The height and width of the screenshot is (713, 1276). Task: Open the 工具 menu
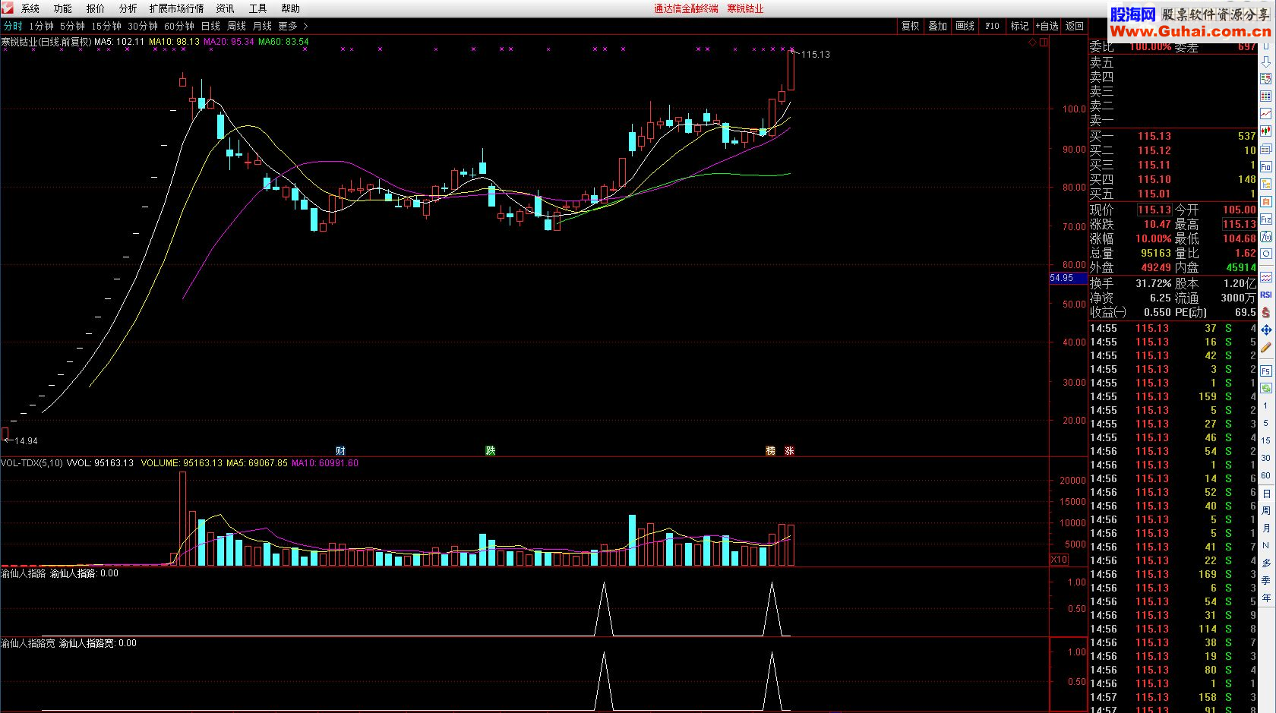point(258,8)
